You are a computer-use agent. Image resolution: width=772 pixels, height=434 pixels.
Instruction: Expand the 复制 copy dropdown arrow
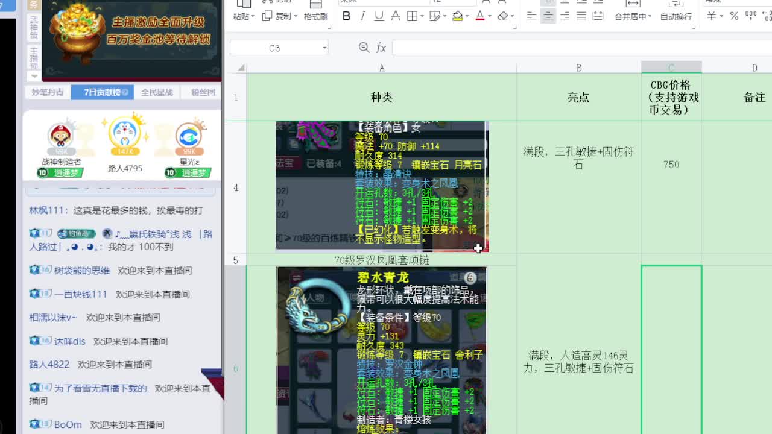296,17
